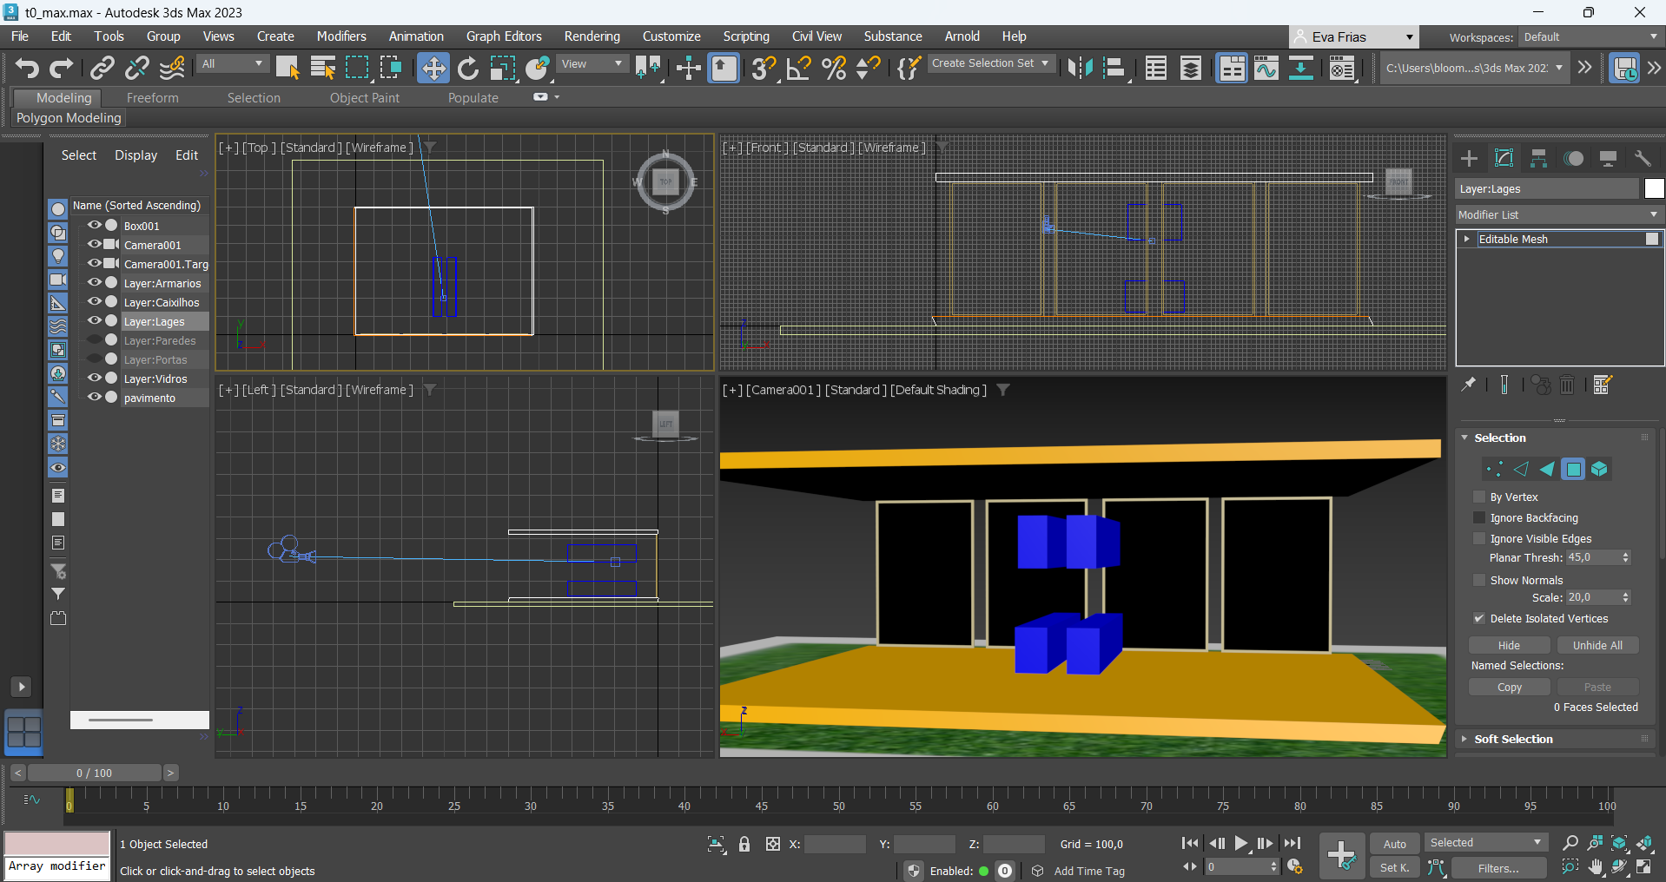This screenshot has width=1666, height=882.
Task: Open the Create Selection Set dropdown
Action: click(x=990, y=63)
